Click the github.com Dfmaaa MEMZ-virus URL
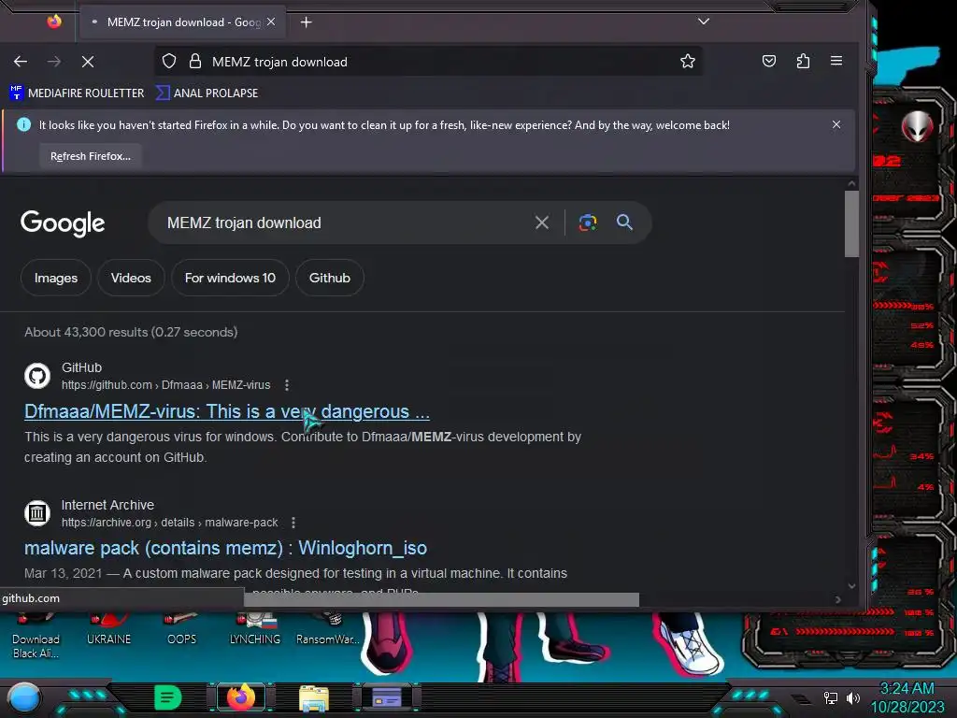957x718 pixels. click(166, 385)
